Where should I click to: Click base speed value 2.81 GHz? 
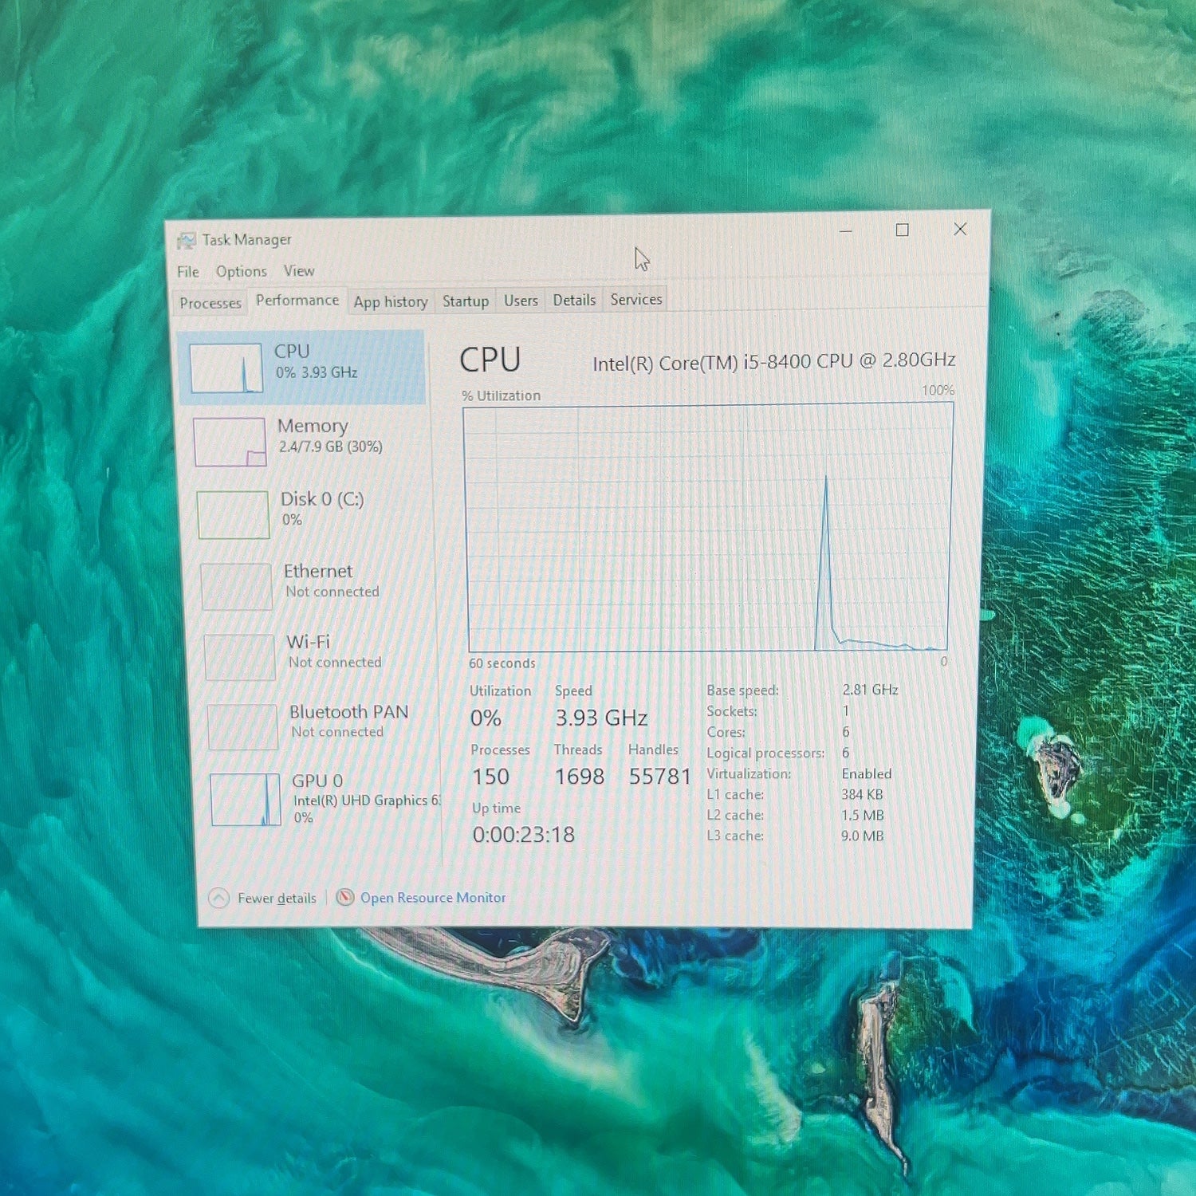click(870, 690)
